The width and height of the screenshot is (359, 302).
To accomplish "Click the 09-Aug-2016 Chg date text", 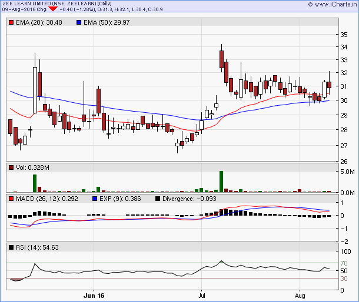I will point(25,9).
